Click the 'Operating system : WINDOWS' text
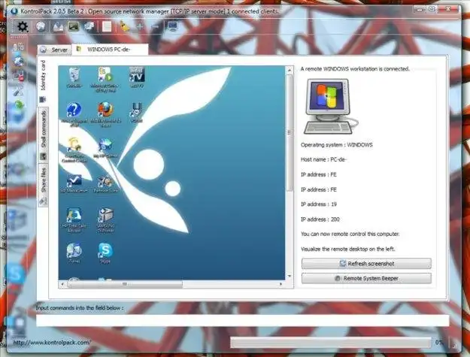The height and width of the screenshot is (357, 470). [x=337, y=144]
